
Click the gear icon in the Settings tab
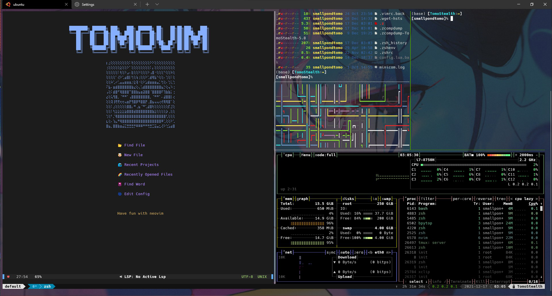click(77, 4)
